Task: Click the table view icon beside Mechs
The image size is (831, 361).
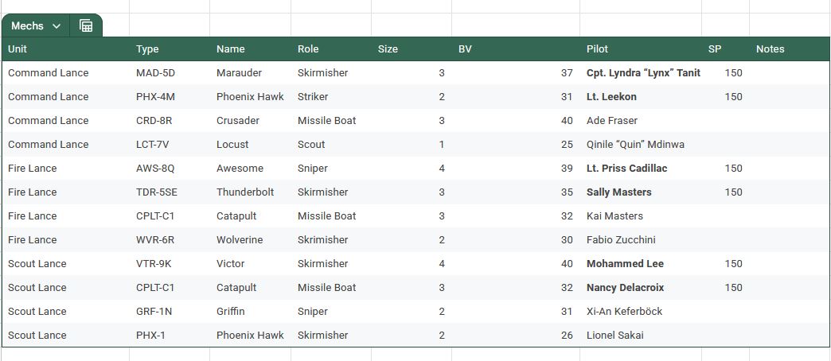Action: [x=86, y=26]
